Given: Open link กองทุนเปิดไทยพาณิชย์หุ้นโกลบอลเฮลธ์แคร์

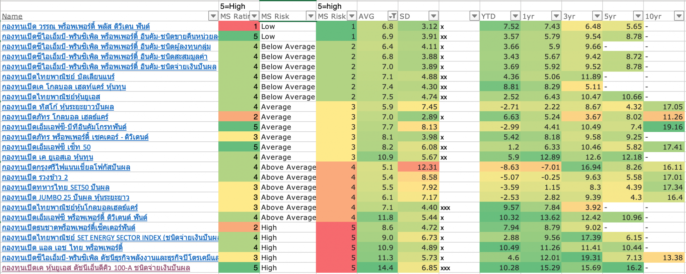Looking at the screenshot, I should click(70, 207).
